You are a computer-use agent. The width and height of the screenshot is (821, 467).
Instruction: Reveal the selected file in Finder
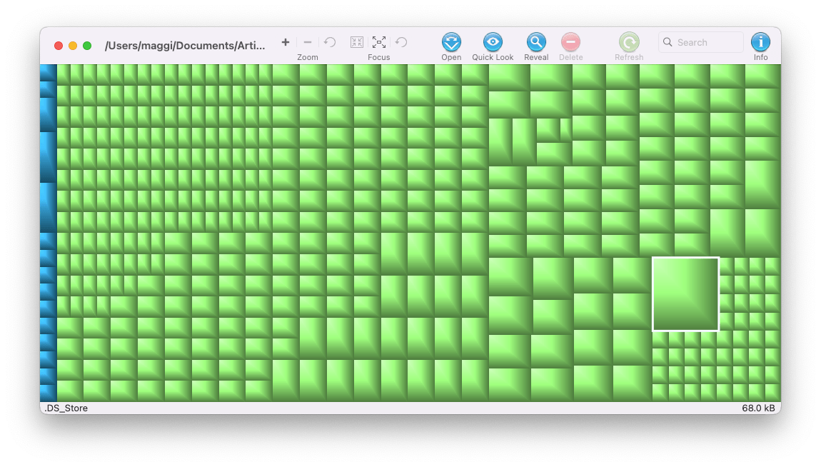pyautogui.click(x=536, y=42)
